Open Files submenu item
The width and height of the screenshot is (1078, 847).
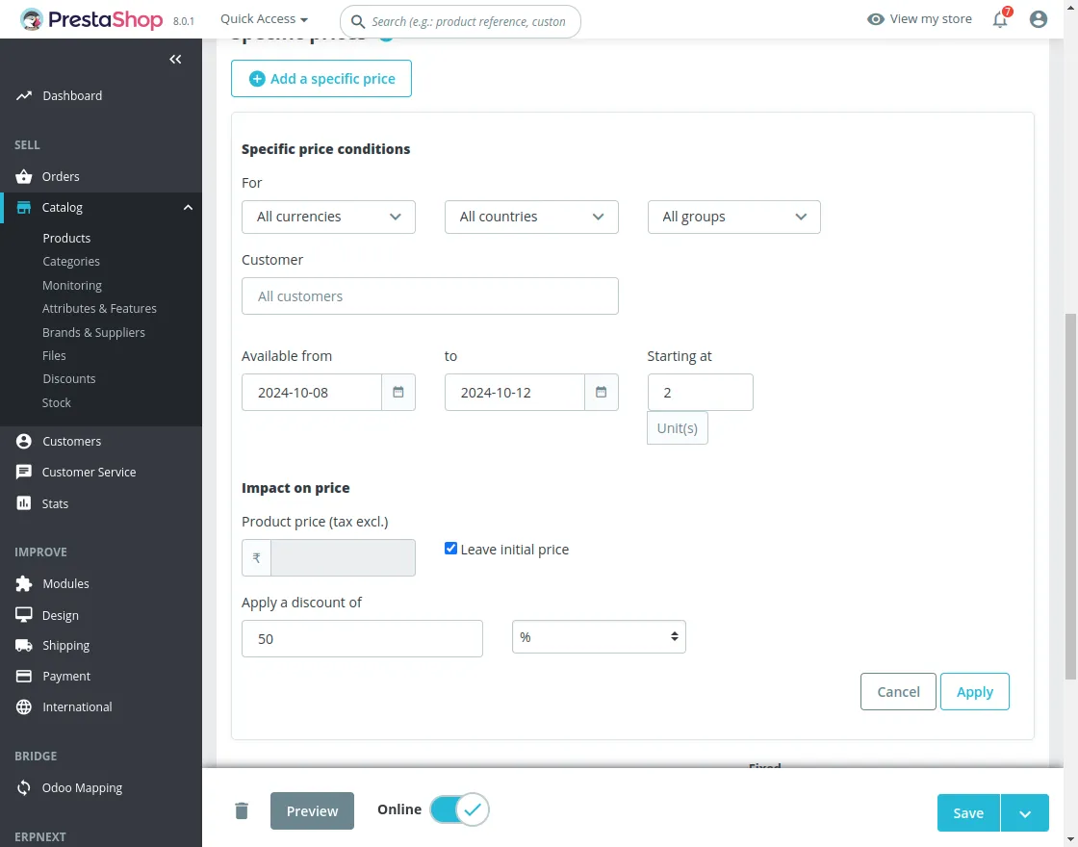pos(54,355)
